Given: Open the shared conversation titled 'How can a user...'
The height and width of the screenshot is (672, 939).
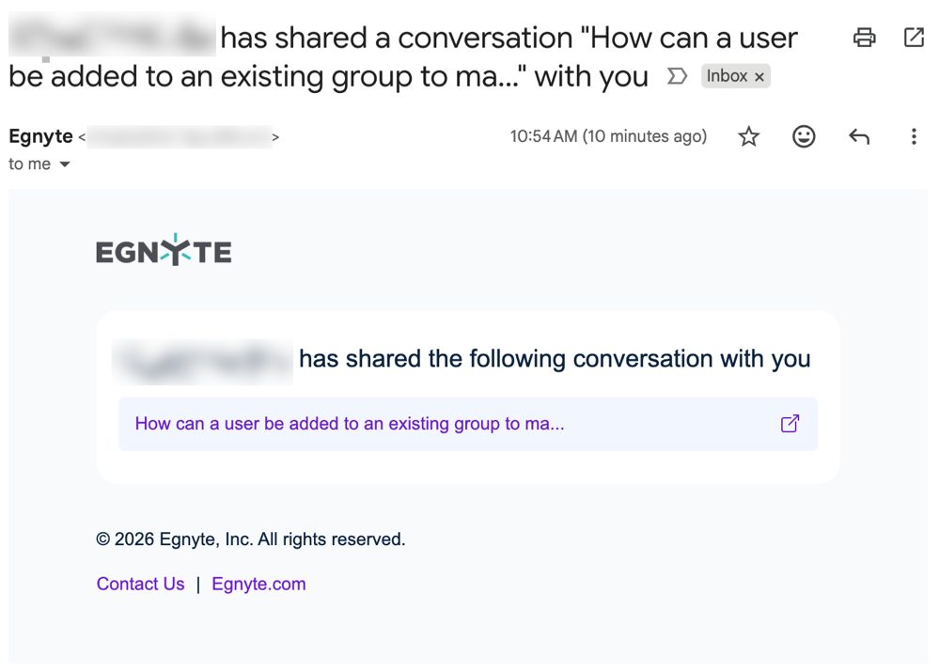Looking at the screenshot, I should pos(350,424).
